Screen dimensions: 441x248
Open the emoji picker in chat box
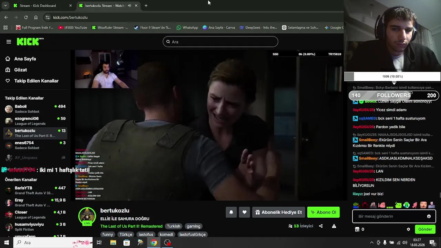tap(429, 216)
